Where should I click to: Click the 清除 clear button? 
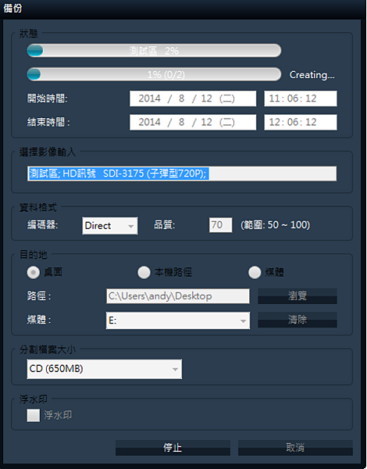point(298,320)
